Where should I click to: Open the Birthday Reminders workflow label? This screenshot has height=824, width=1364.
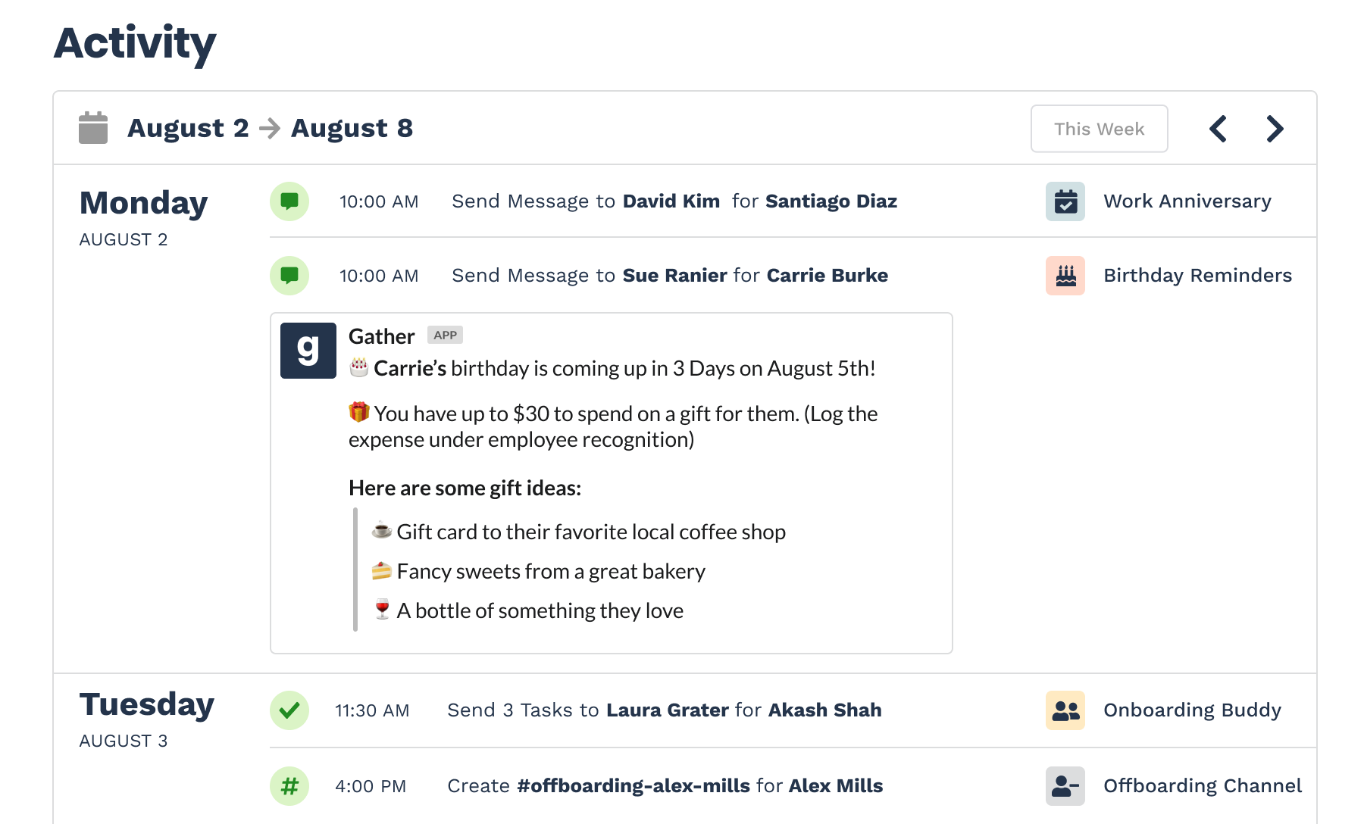click(x=1197, y=276)
